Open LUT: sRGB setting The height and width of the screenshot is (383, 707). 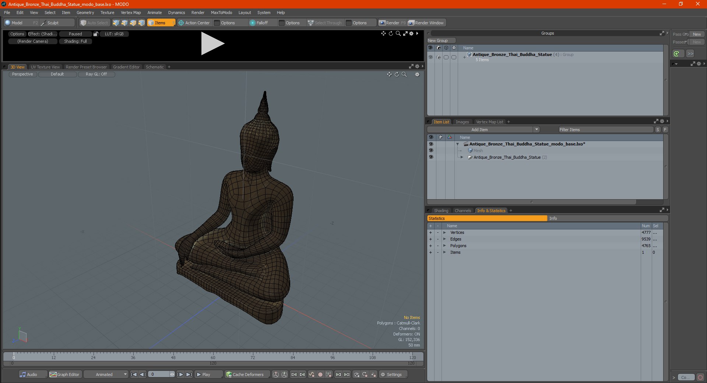114,34
